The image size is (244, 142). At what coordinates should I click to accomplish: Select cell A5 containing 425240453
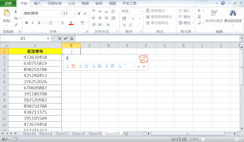coord(35,76)
